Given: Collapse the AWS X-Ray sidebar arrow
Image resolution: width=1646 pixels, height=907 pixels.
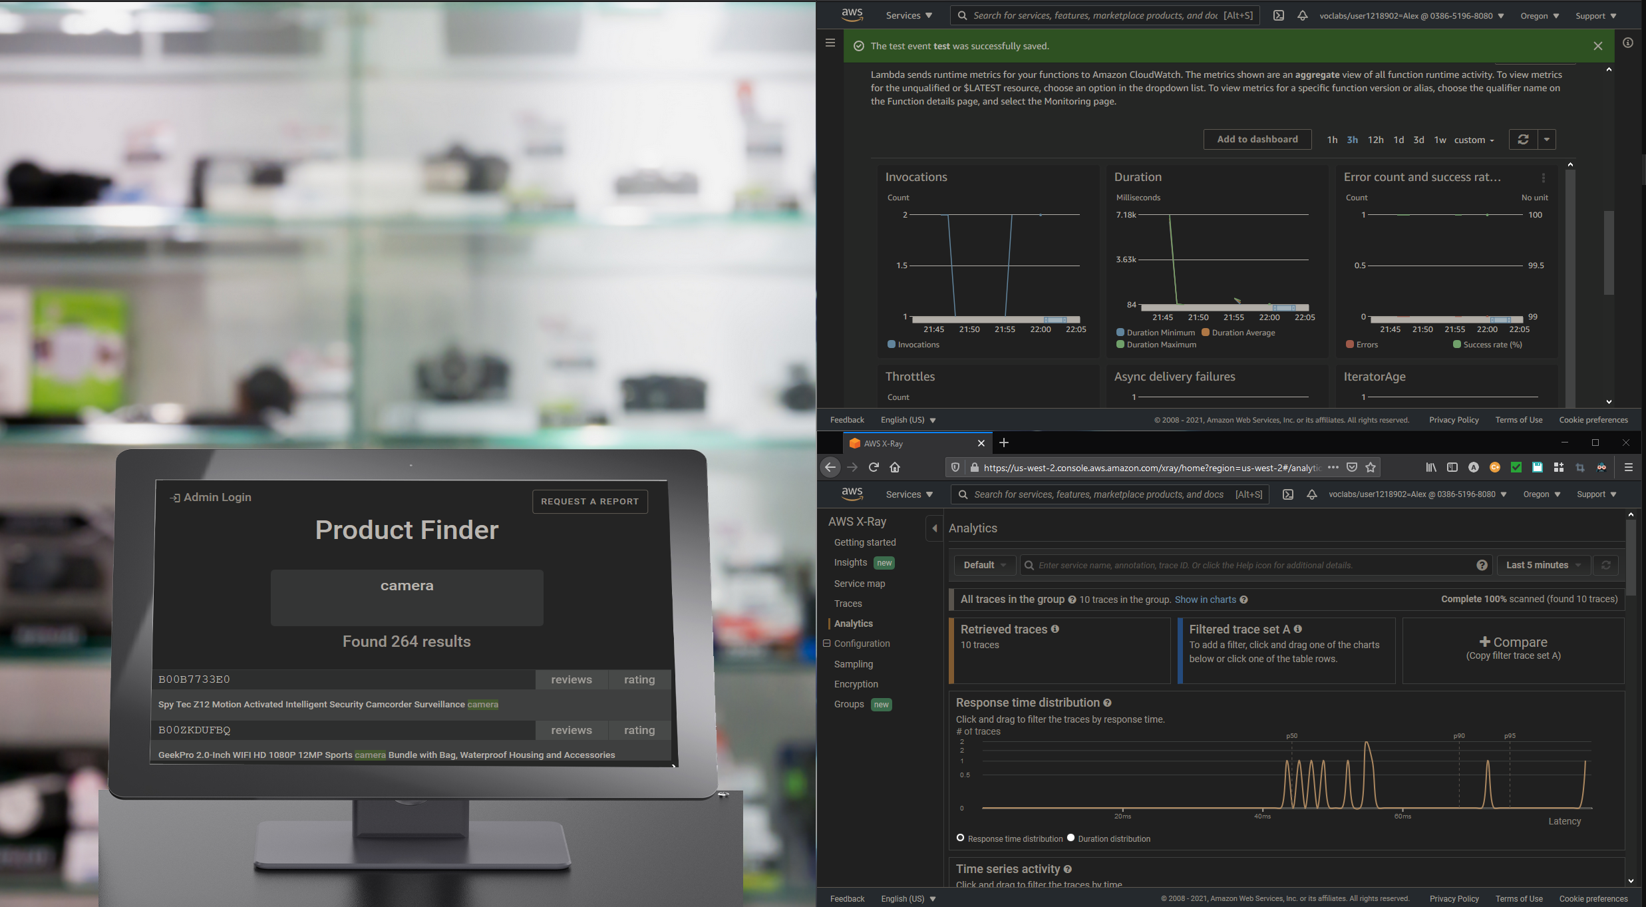Looking at the screenshot, I should tap(934, 528).
